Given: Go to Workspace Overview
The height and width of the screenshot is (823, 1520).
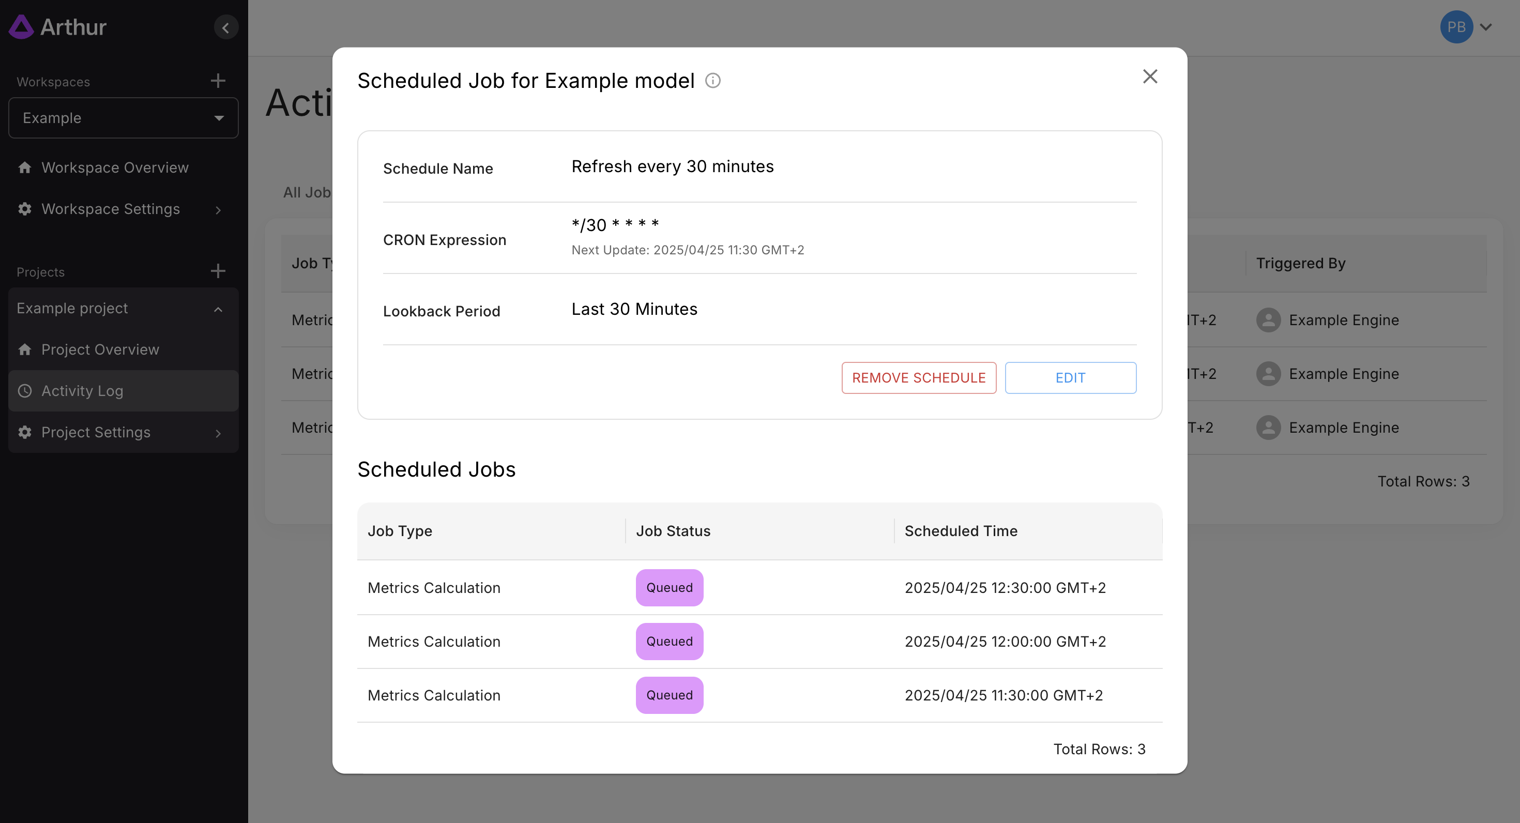Looking at the screenshot, I should pyautogui.click(x=114, y=167).
